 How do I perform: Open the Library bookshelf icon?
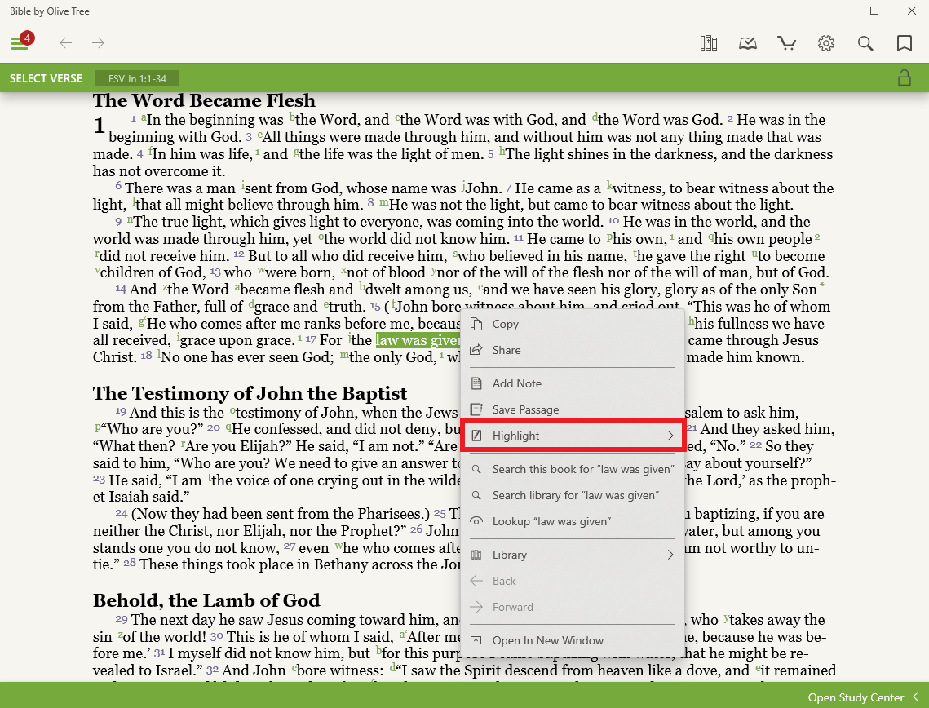[x=708, y=43]
